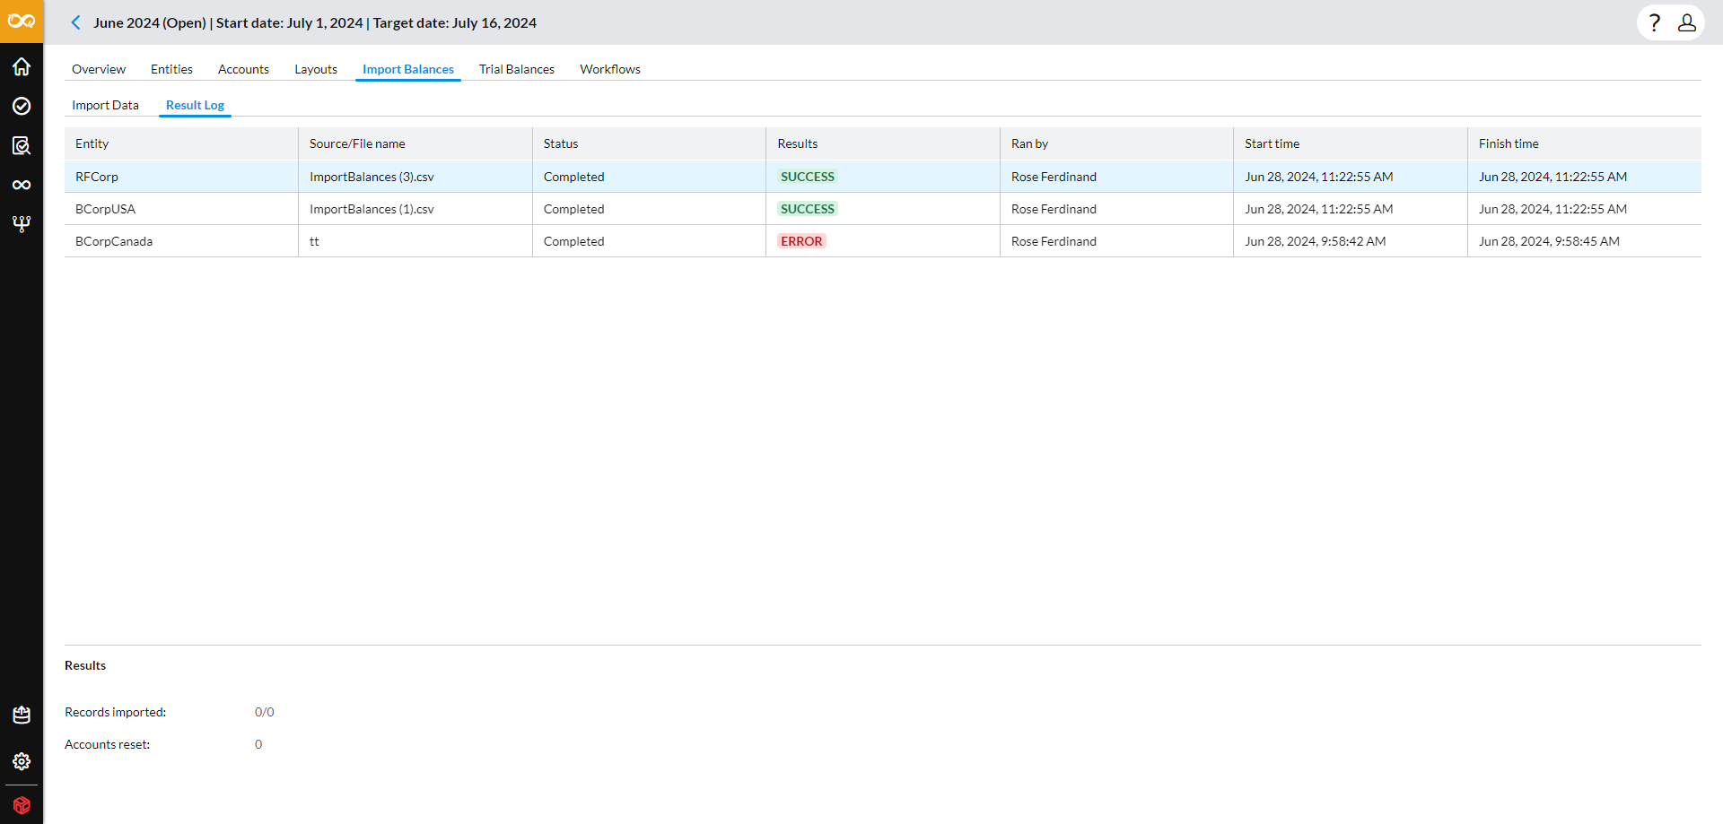Click the Source/File name column header
This screenshot has width=1723, height=824.
pyautogui.click(x=415, y=143)
